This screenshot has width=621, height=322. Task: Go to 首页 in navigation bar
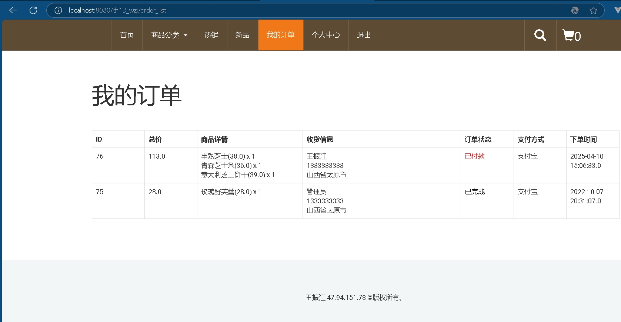pyautogui.click(x=127, y=35)
